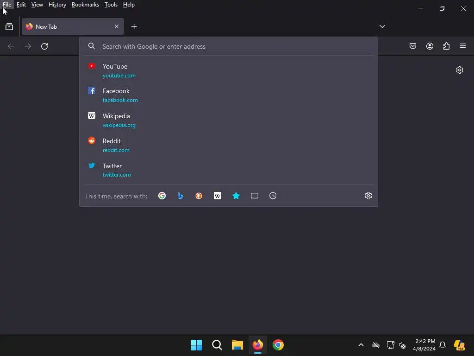Open the Firefox View icon
Image resolution: width=474 pixels, height=356 pixels.
click(x=9, y=26)
